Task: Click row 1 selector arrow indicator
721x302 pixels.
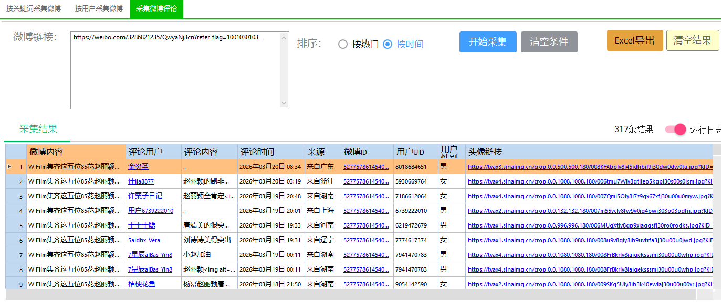Action: tap(9, 167)
